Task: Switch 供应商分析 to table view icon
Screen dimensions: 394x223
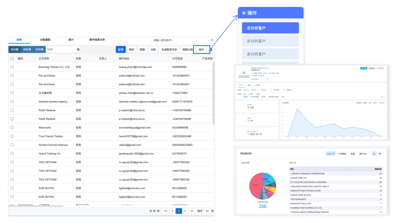Action: coord(380,154)
